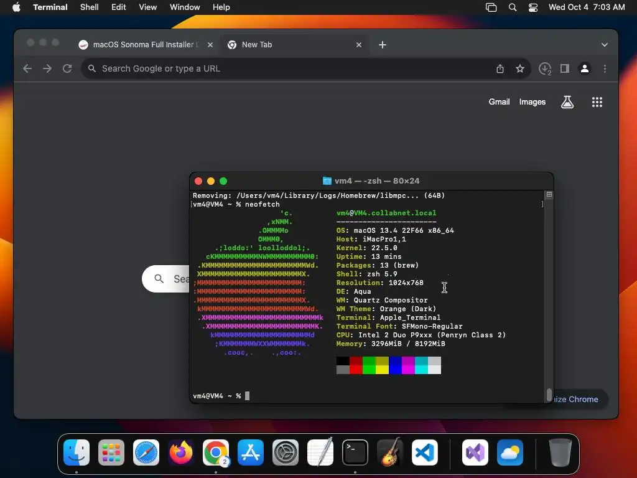Open Control Center in menu bar
Viewport: 637px width, 478px height.
(x=533, y=7)
